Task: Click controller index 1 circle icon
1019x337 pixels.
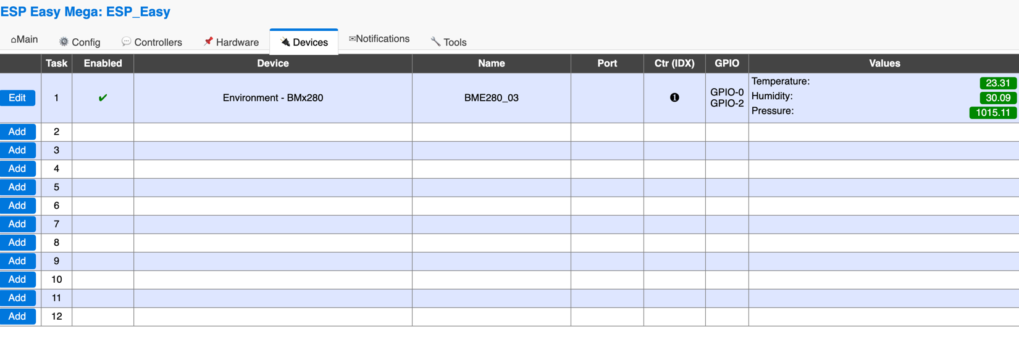Action: pos(674,97)
